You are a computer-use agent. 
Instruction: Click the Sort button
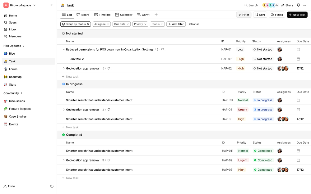tap(260, 15)
